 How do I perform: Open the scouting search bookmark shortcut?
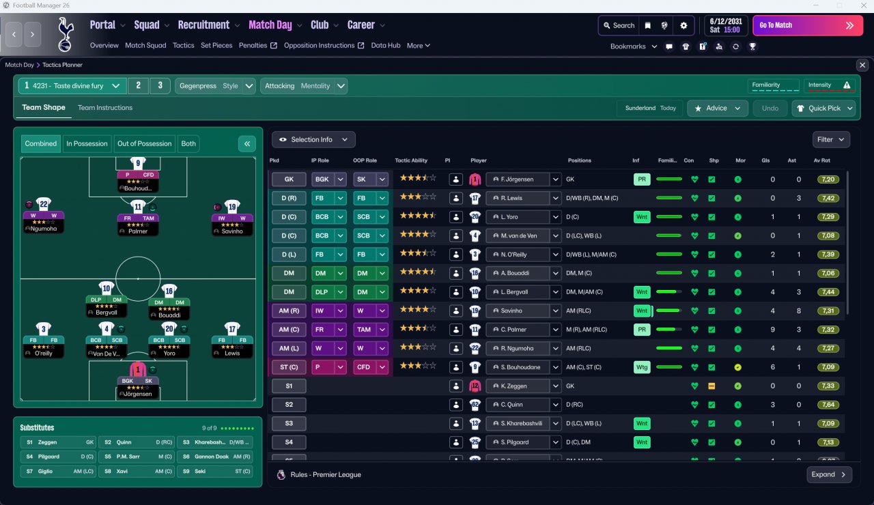(x=719, y=46)
